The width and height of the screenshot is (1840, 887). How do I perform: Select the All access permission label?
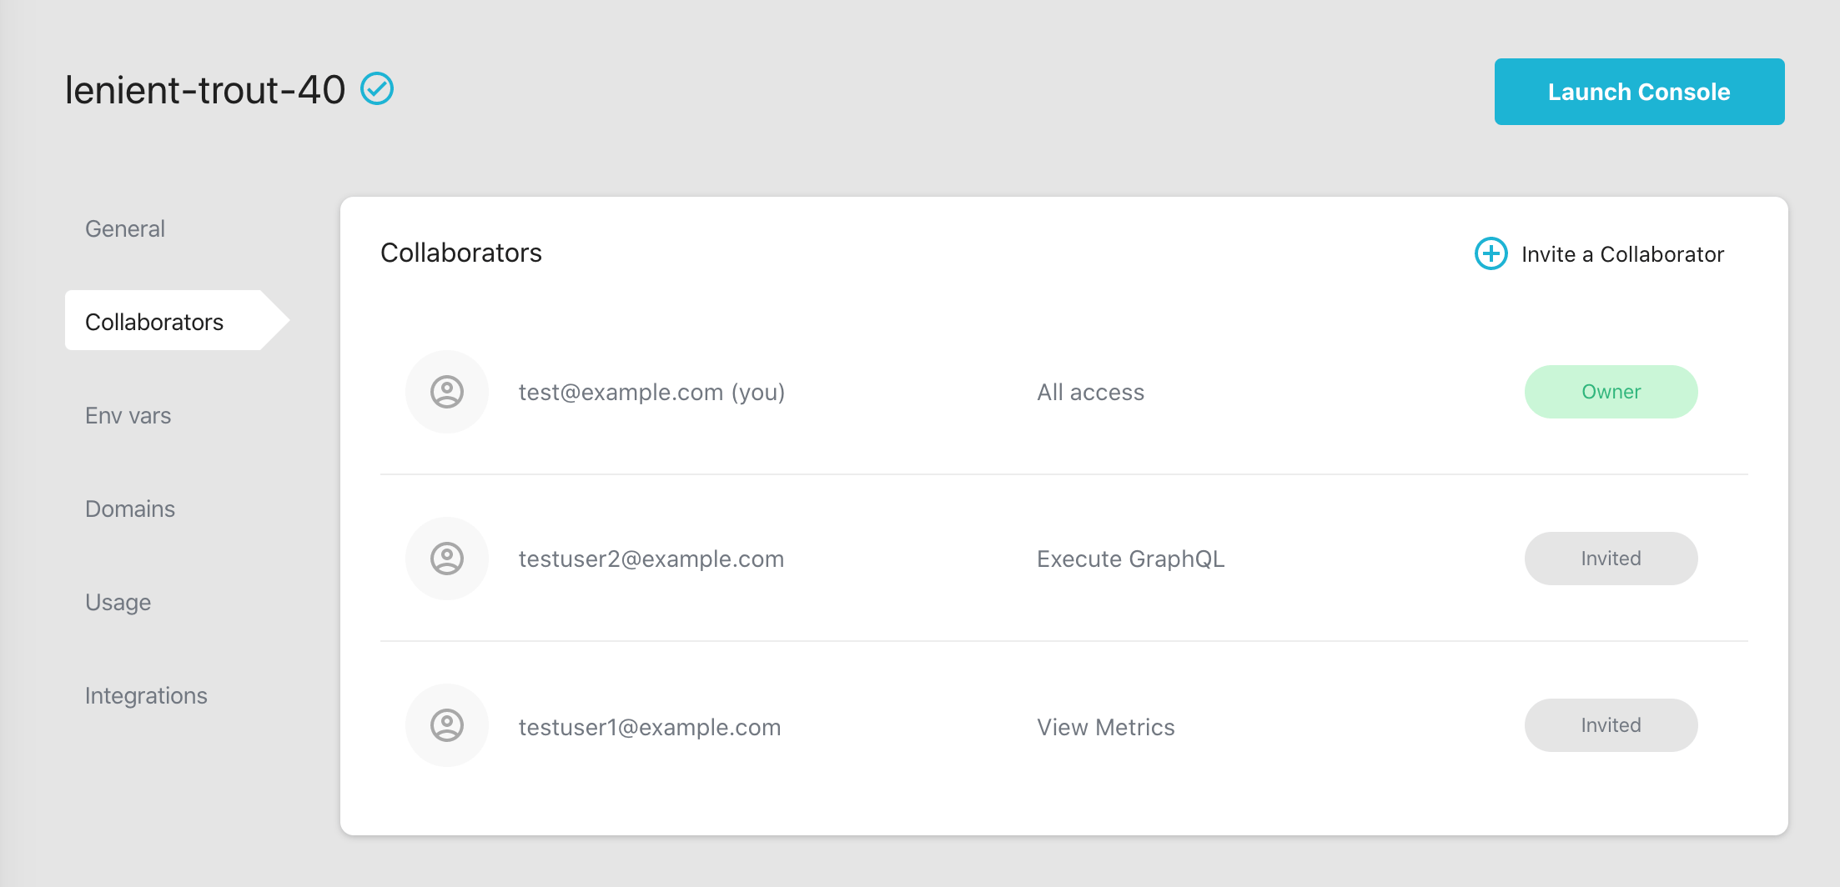pyautogui.click(x=1090, y=392)
